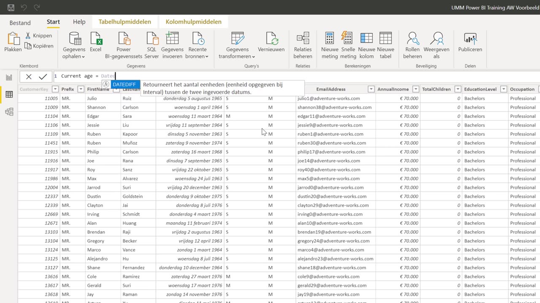Add a Nieuwe kolom
The width and height of the screenshot is (540, 303).
coord(367,45)
